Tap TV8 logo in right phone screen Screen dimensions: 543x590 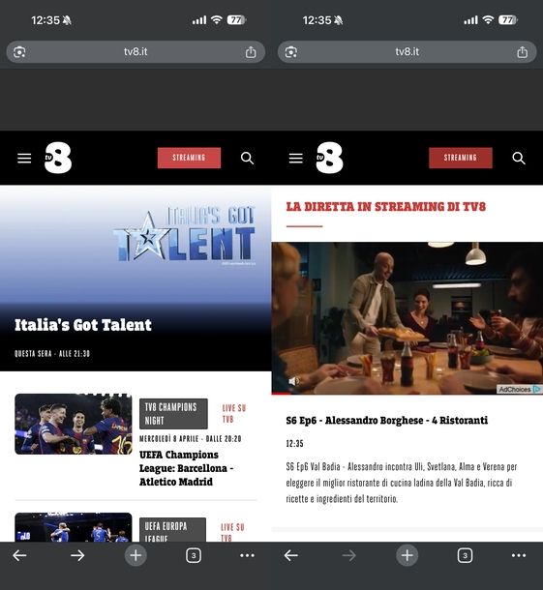[x=329, y=158]
